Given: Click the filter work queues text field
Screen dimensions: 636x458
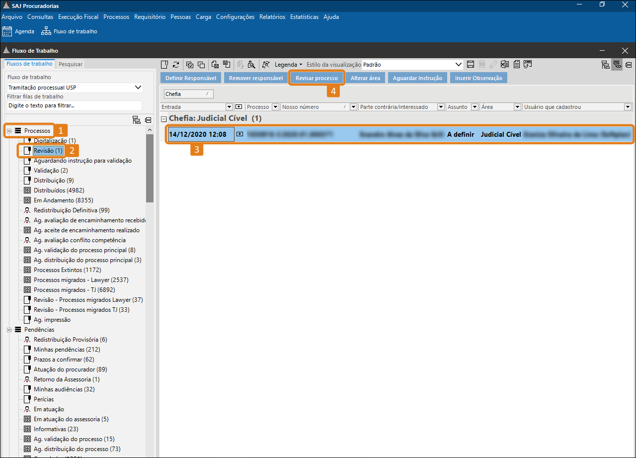Looking at the screenshot, I should 75,105.
